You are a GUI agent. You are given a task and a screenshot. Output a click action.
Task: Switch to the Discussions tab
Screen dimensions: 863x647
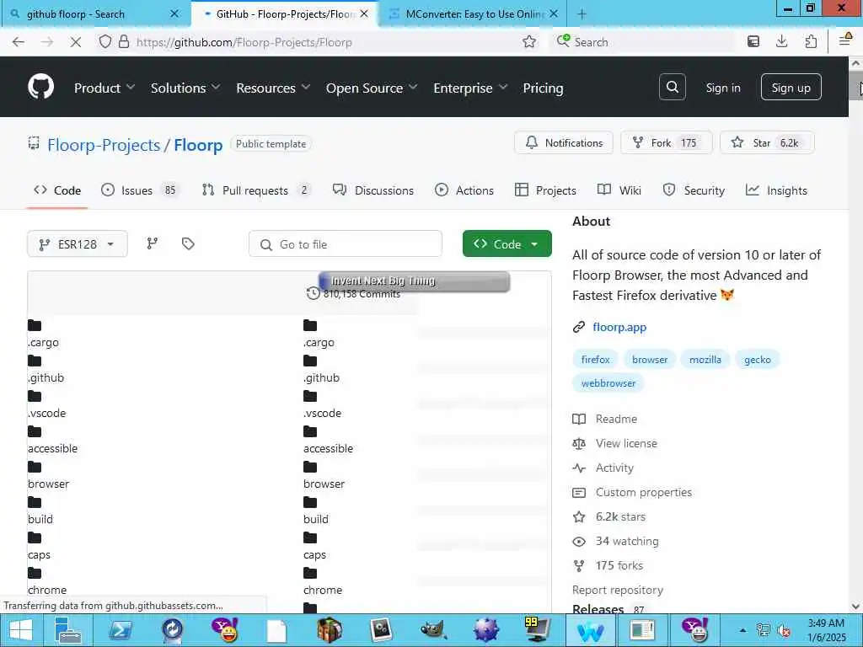pyautogui.click(x=373, y=190)
